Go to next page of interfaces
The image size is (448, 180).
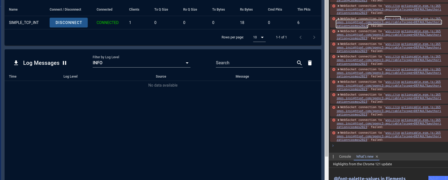click(314, 37)
